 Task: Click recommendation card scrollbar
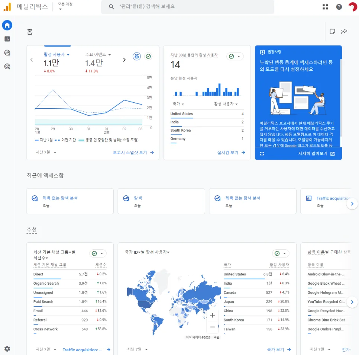[341, 97]
